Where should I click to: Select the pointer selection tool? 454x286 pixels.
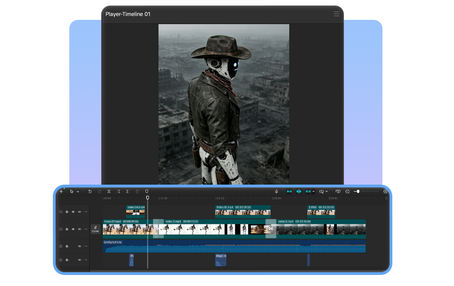[x=72, y=191]
